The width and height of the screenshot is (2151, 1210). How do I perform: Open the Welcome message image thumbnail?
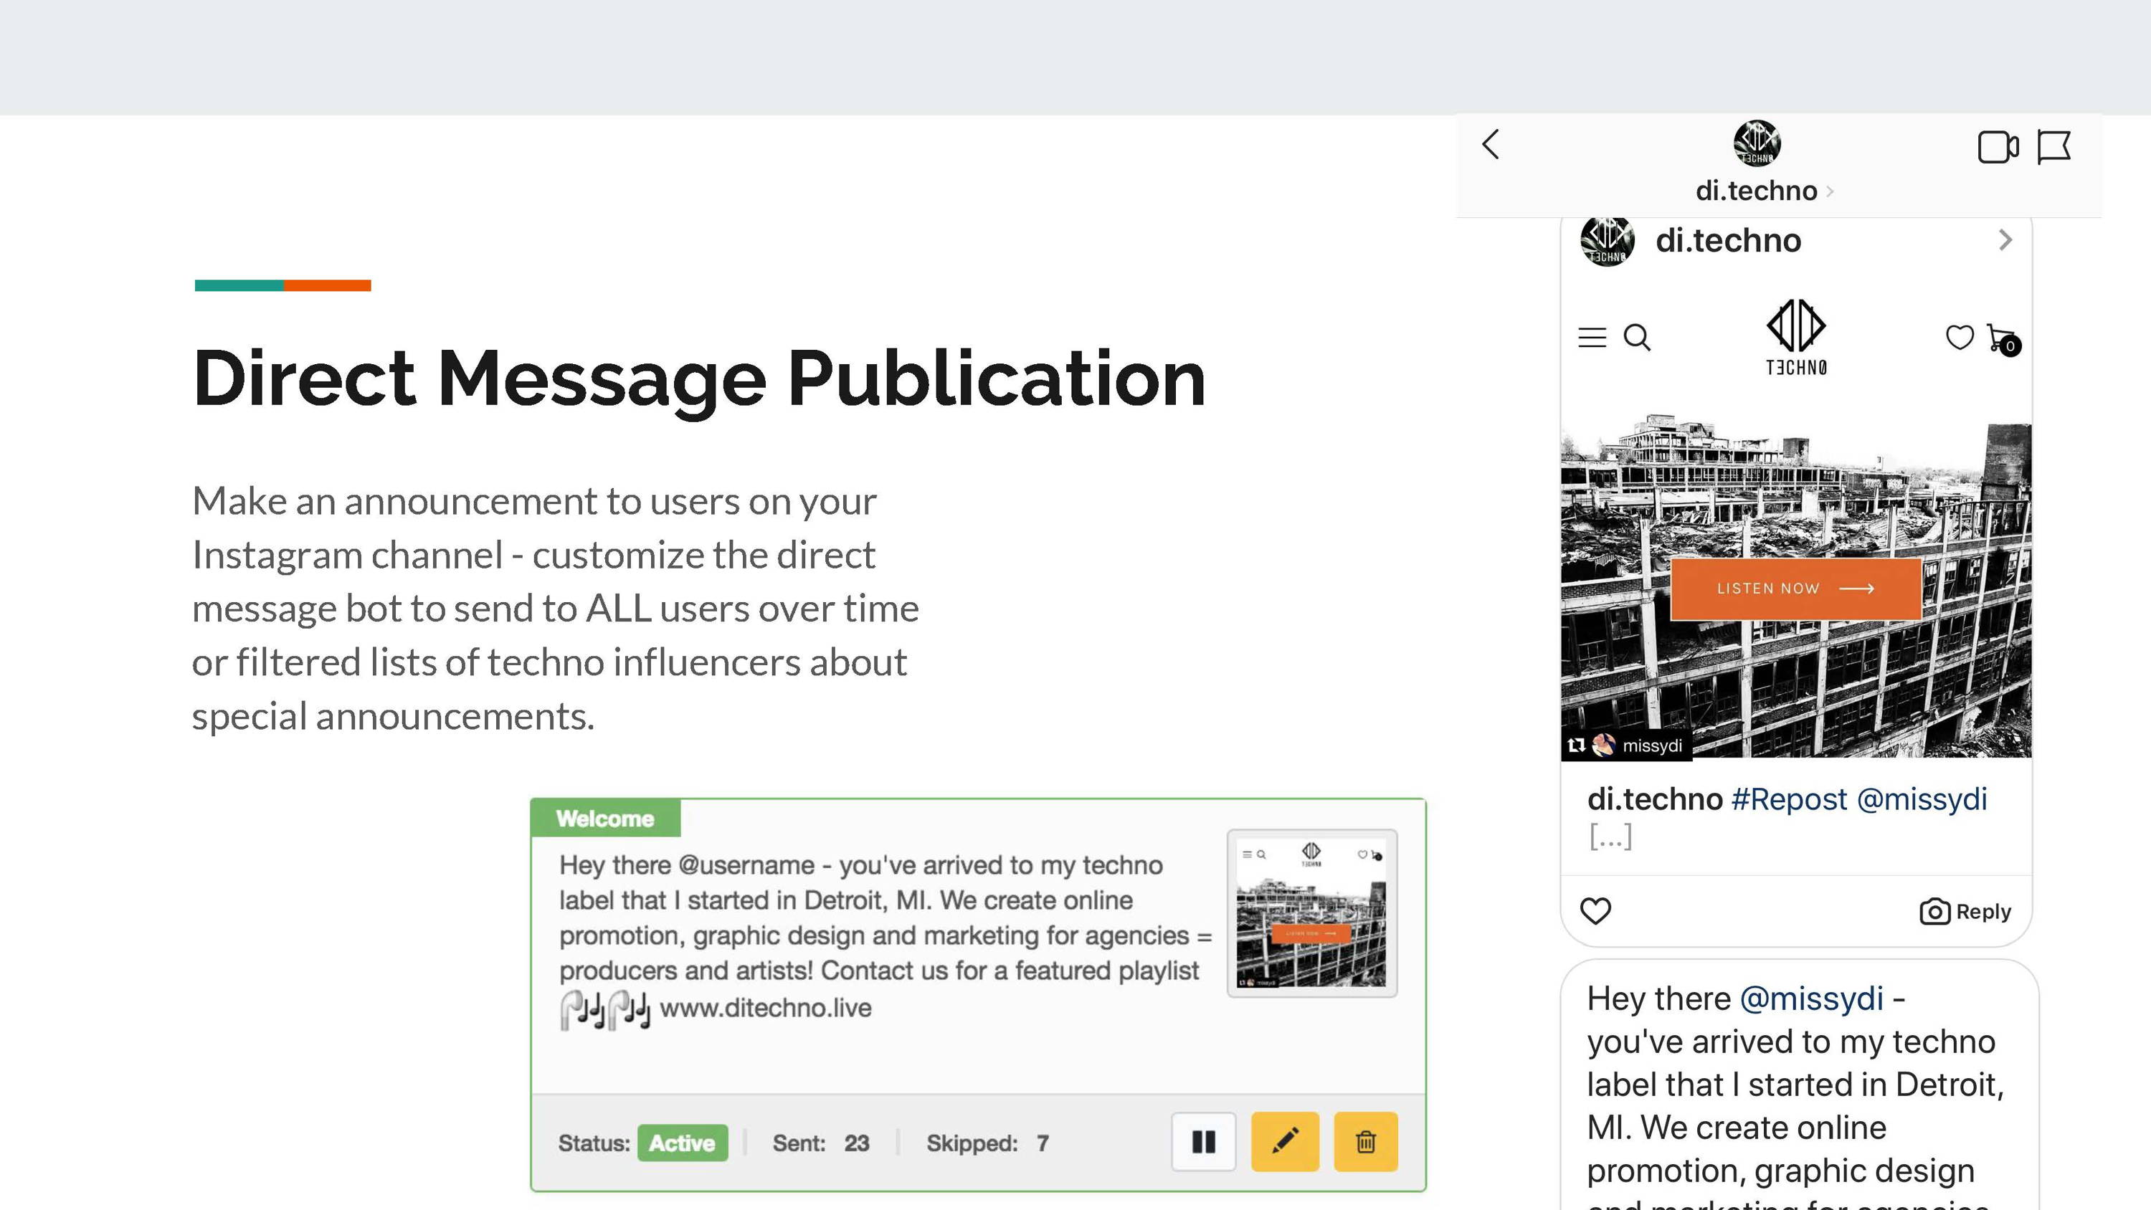pyautogui.click(x=1312, y=913)
